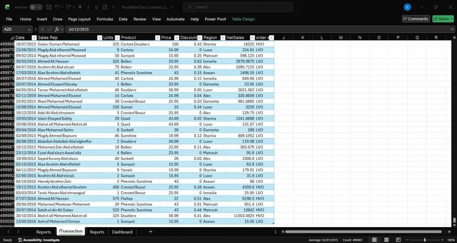This screenshot has height=243, width=457.
Task: Click the user account avatar
Action: 408,7
